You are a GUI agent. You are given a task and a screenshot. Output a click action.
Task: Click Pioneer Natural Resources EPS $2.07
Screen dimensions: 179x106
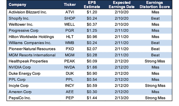point(92,49)
